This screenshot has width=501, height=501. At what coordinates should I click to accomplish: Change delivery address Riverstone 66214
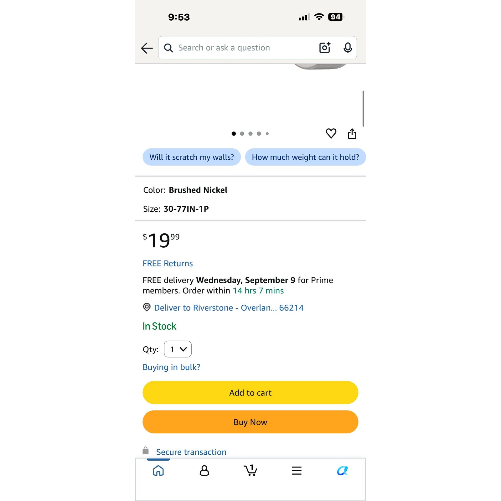[x=223, y=307]
